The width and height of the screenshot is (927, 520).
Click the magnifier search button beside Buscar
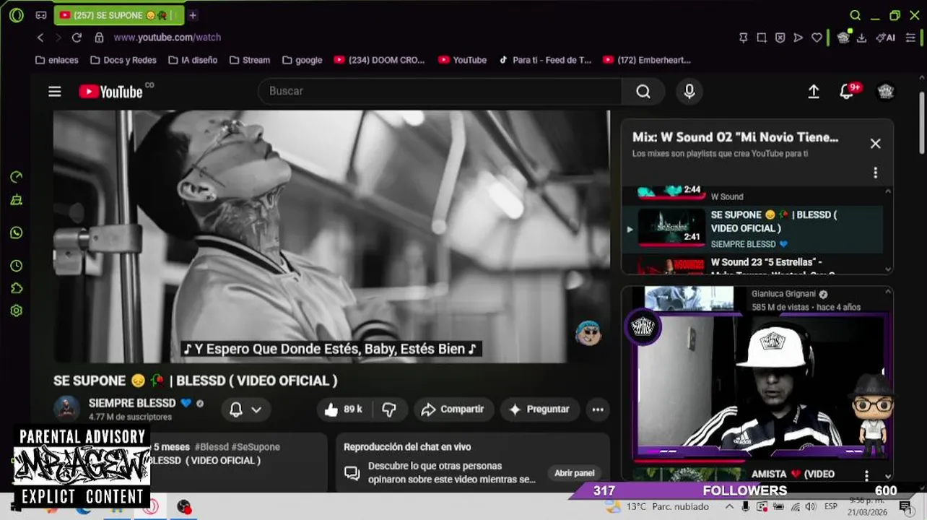643,91
